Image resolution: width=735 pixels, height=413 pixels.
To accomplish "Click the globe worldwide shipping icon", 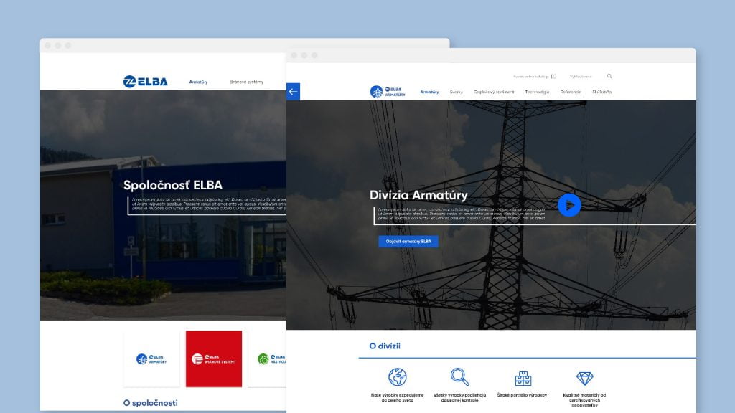I will [x=397, y=377].
